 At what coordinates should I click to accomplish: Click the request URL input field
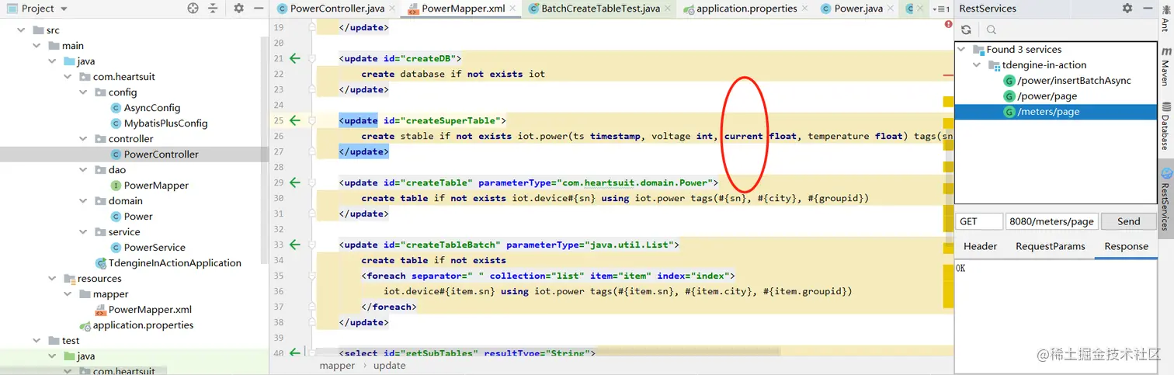tap(1051, 221)
